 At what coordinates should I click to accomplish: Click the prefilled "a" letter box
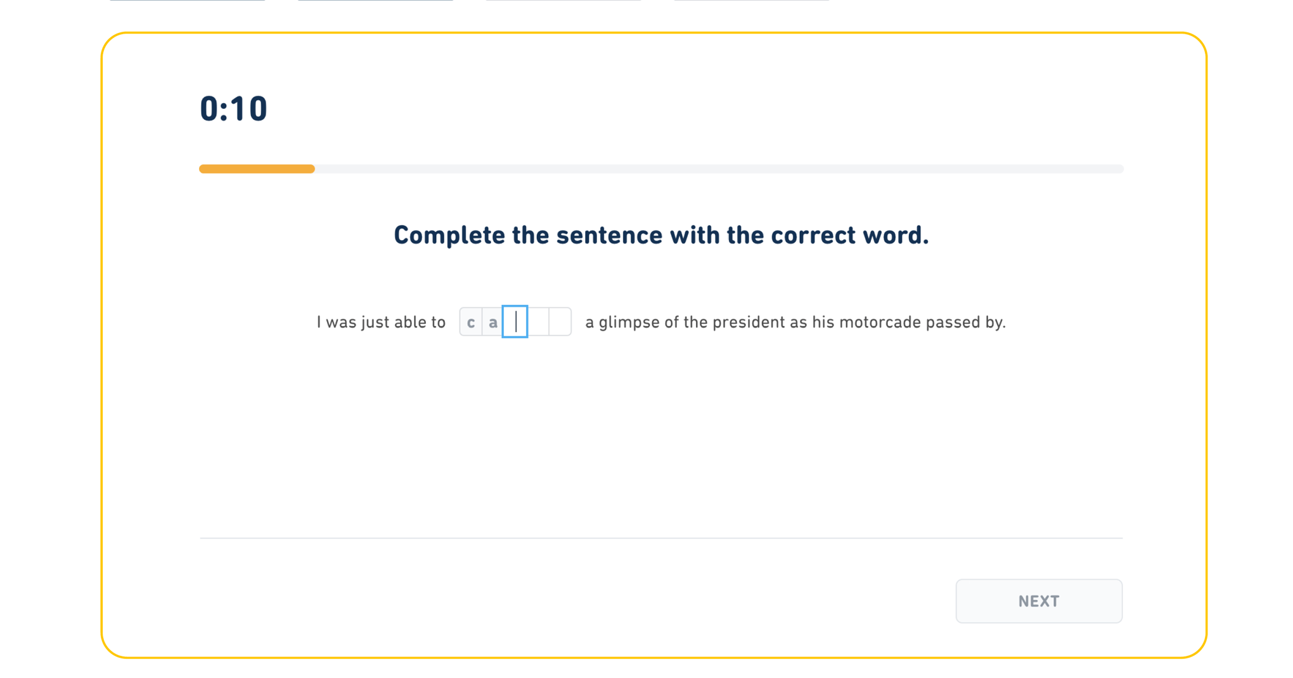tap(492, 322)
